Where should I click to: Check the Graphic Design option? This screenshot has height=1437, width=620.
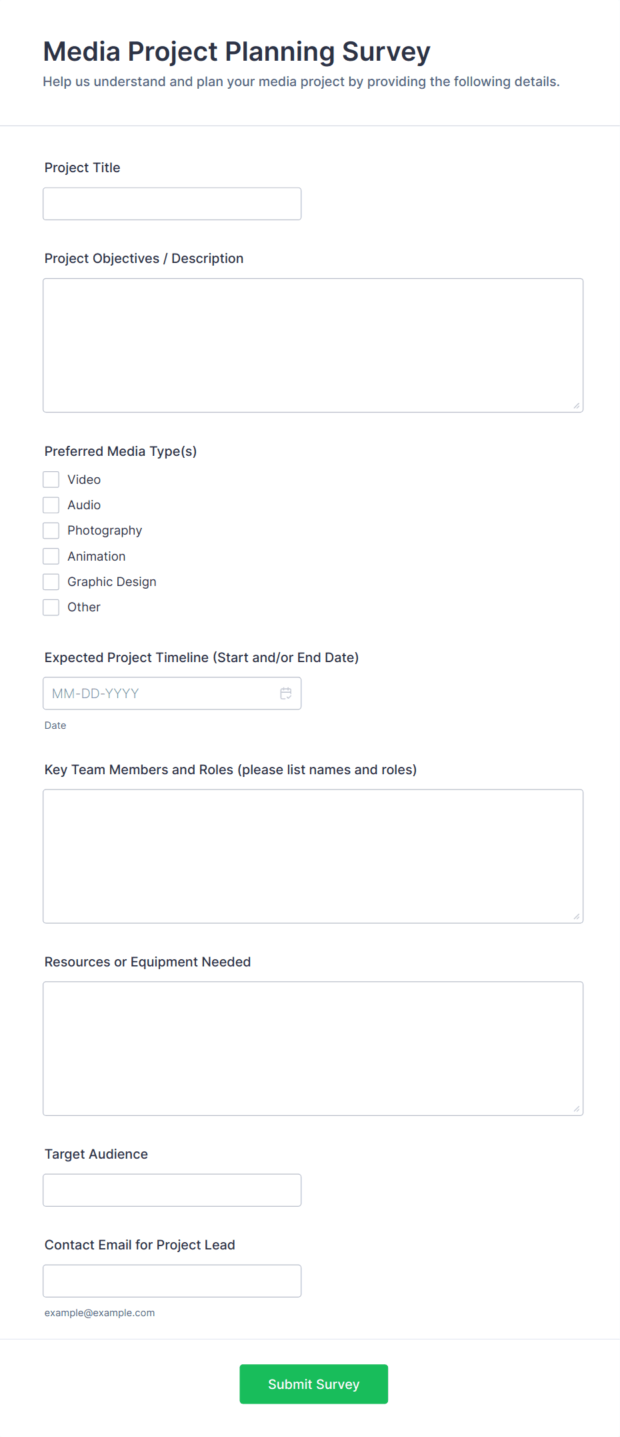pos(51,582)
